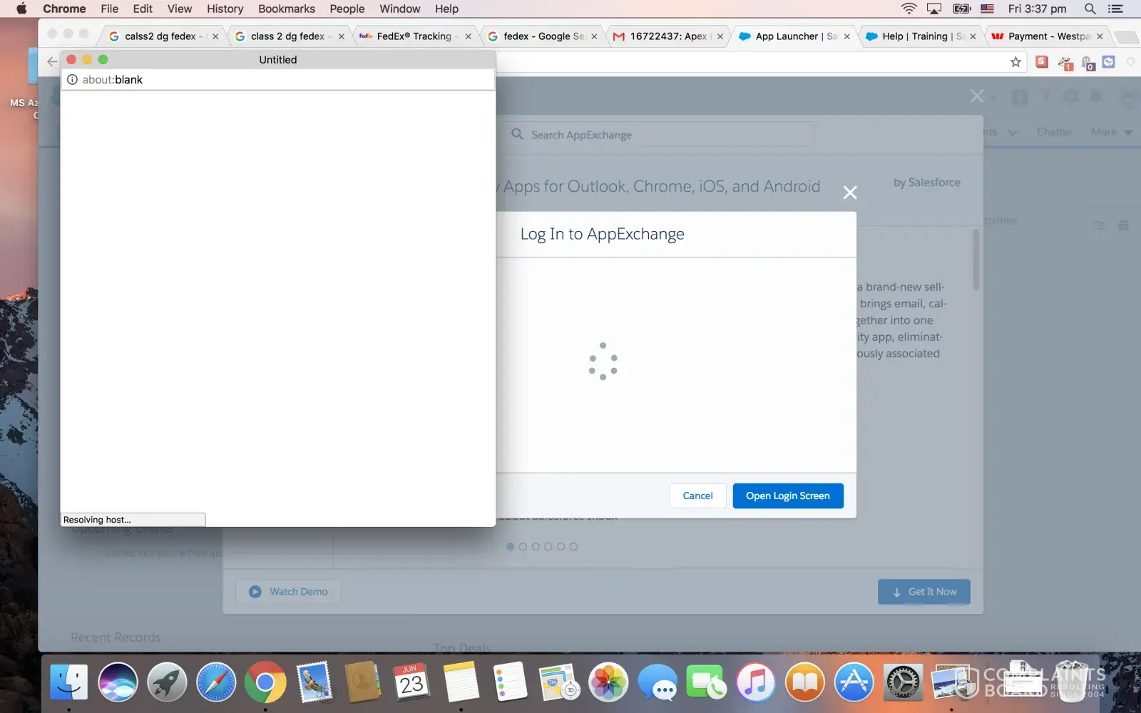Switch to the calss2 dg fedex tab
Image resolution: width=1141 pixels, height=713 pixels.
(x=163, y=36)
